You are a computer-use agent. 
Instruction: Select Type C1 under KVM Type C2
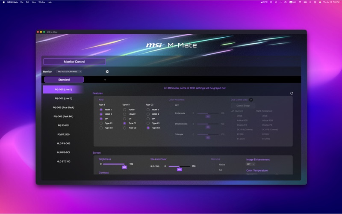pos(148,123)
